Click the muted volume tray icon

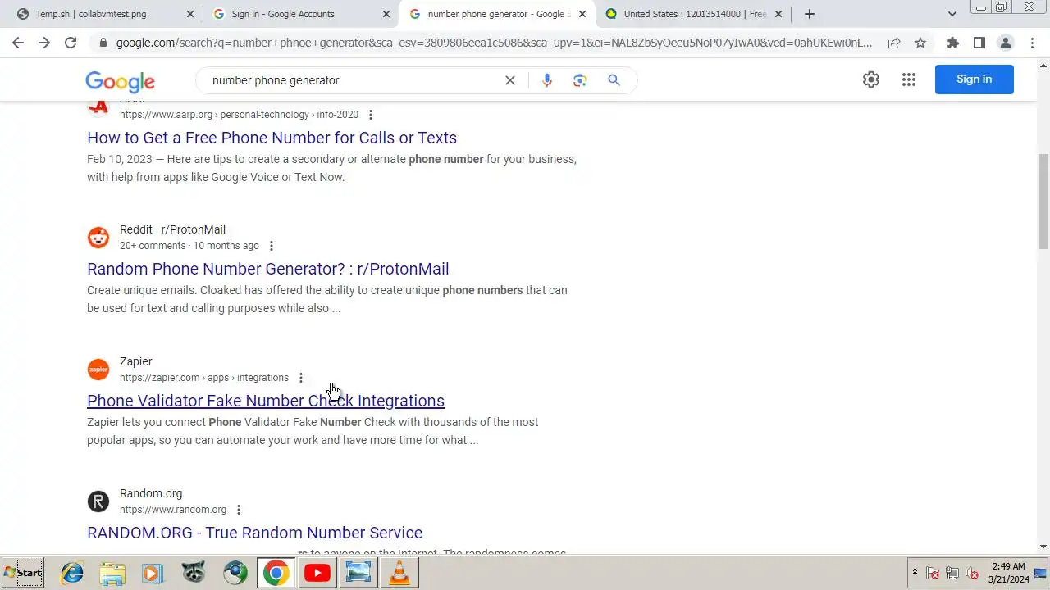[x=972, y=573]
